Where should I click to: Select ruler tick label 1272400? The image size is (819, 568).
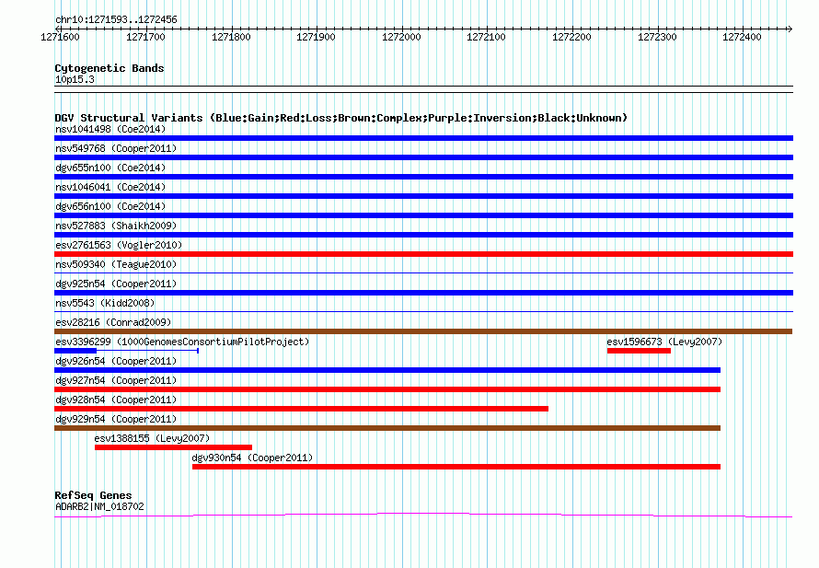pyautogui.click(x=742, y=37)
